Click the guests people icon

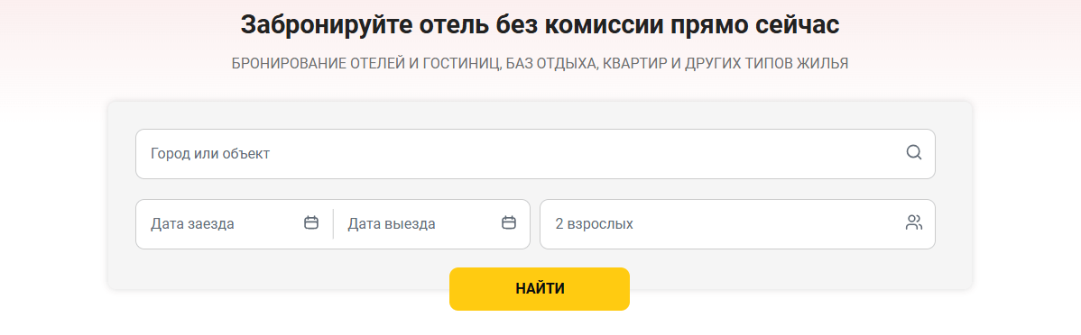(913, 222)
